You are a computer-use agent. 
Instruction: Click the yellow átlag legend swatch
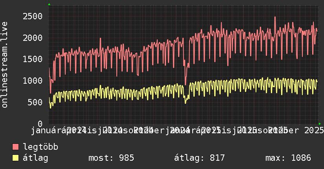[15, 158]
